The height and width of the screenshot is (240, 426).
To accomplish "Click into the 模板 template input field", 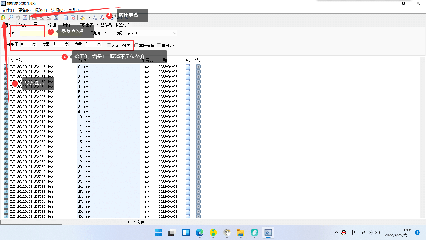I will (32, 33).
